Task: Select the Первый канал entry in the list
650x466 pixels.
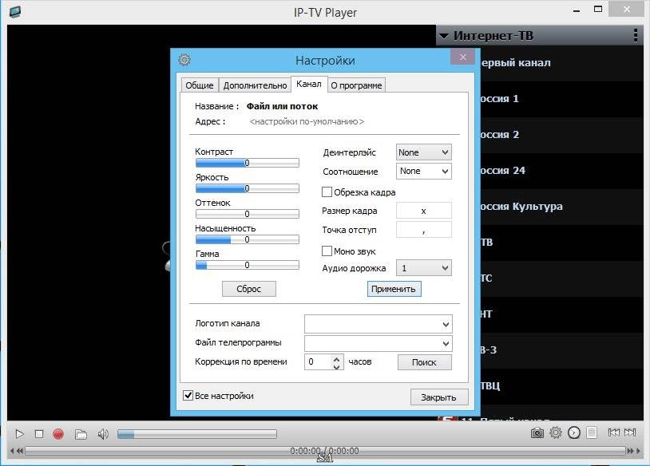Action: coord(561,63)
